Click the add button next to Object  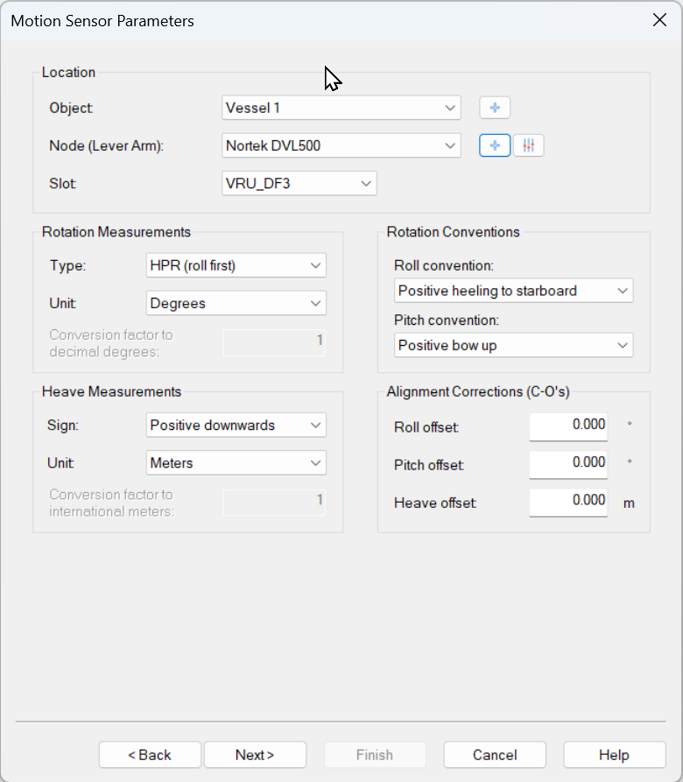495,108
